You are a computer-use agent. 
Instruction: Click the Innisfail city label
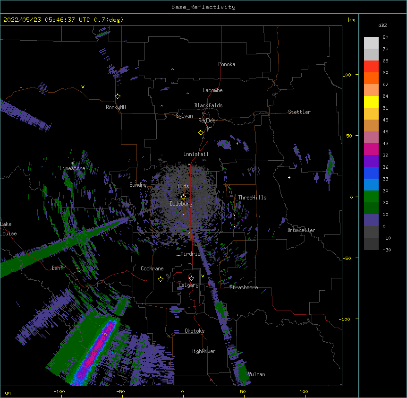pyautogui.click(x=196, y=154)
